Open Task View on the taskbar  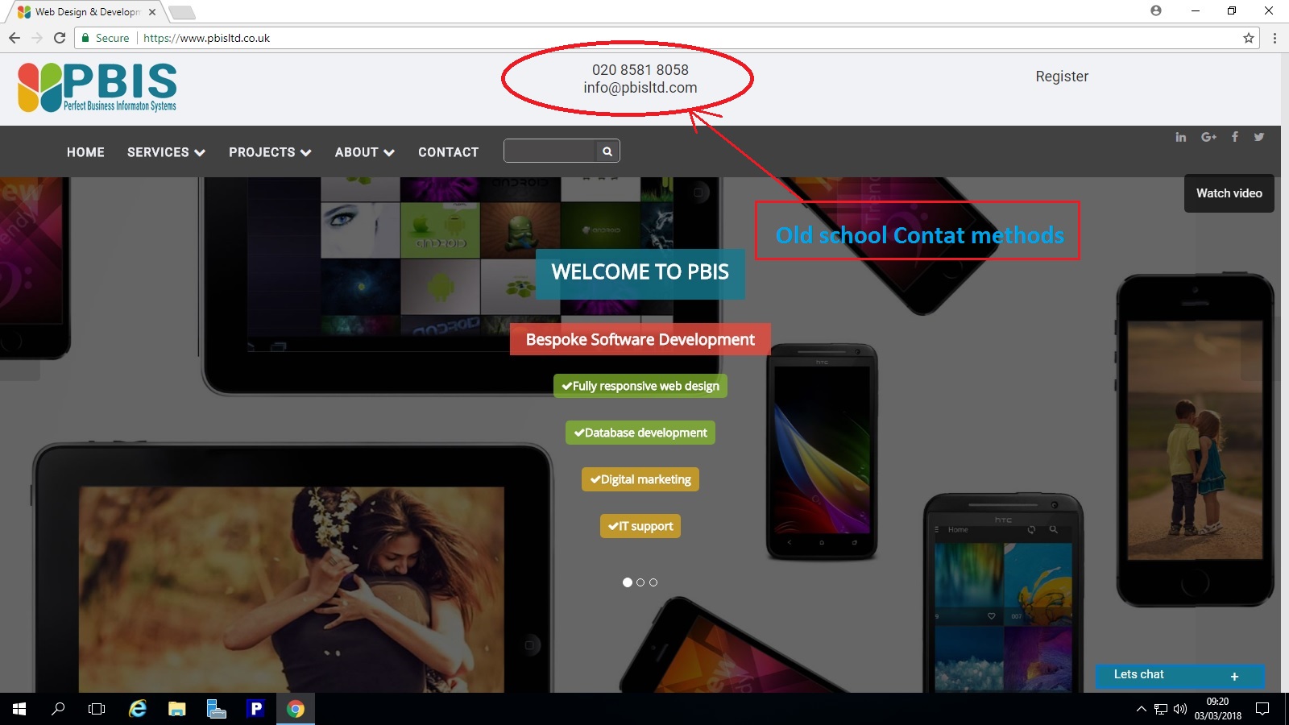97,709
